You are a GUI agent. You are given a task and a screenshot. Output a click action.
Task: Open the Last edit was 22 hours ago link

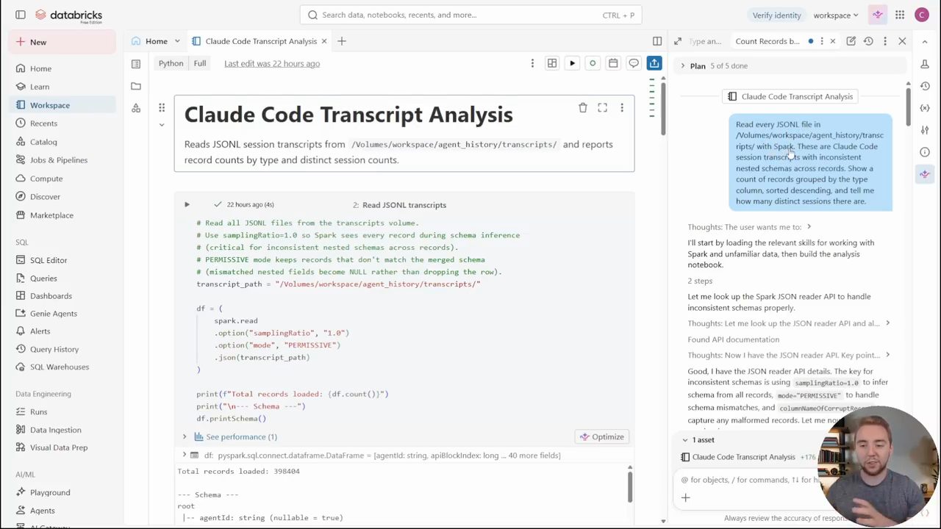pos(272,63)
